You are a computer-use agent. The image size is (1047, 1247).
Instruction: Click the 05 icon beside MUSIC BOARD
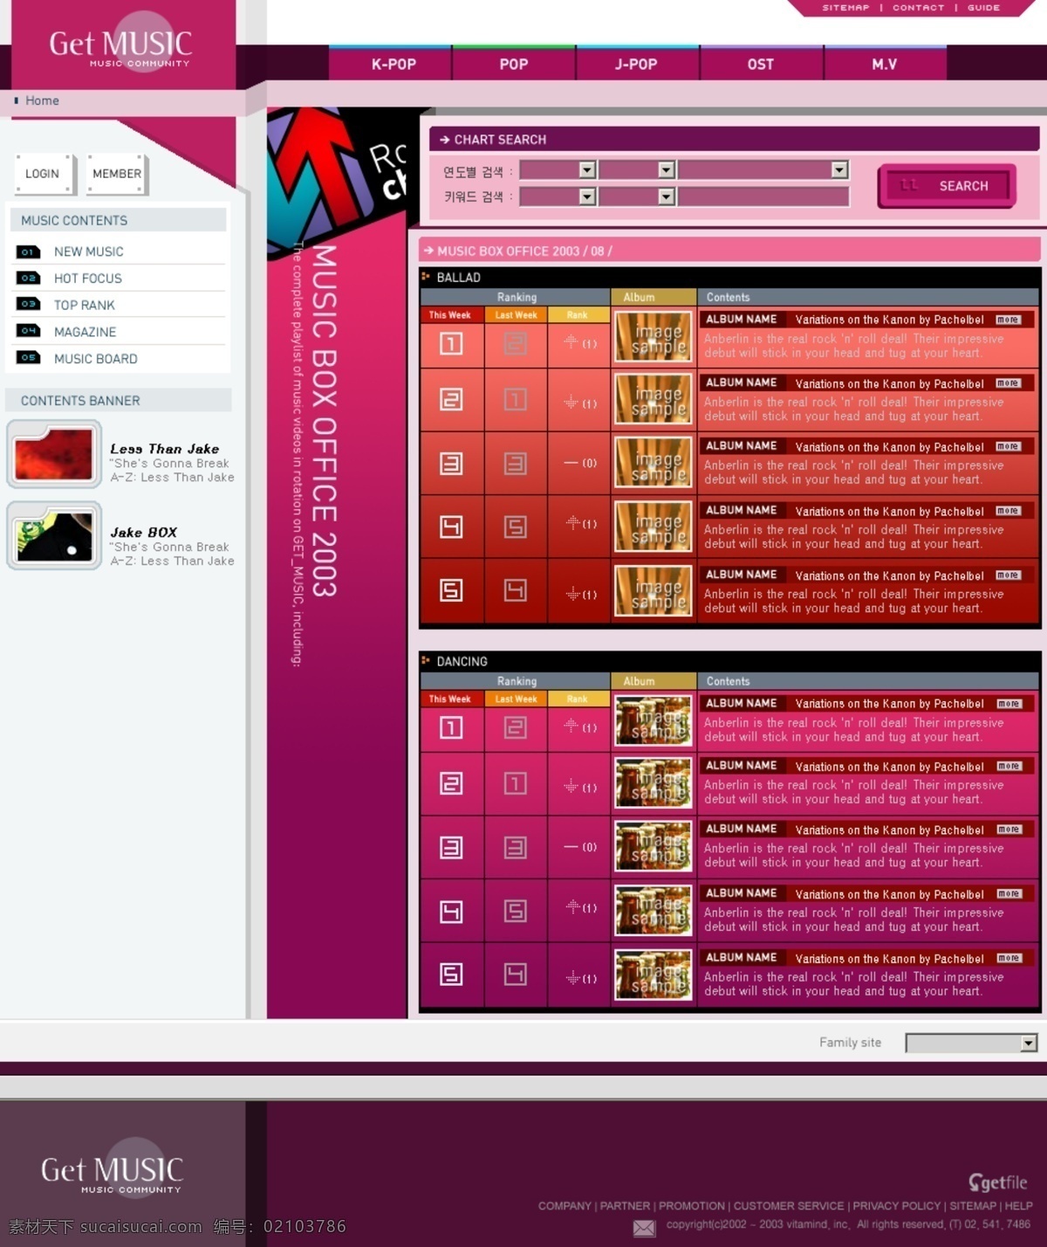click(28, 358)
